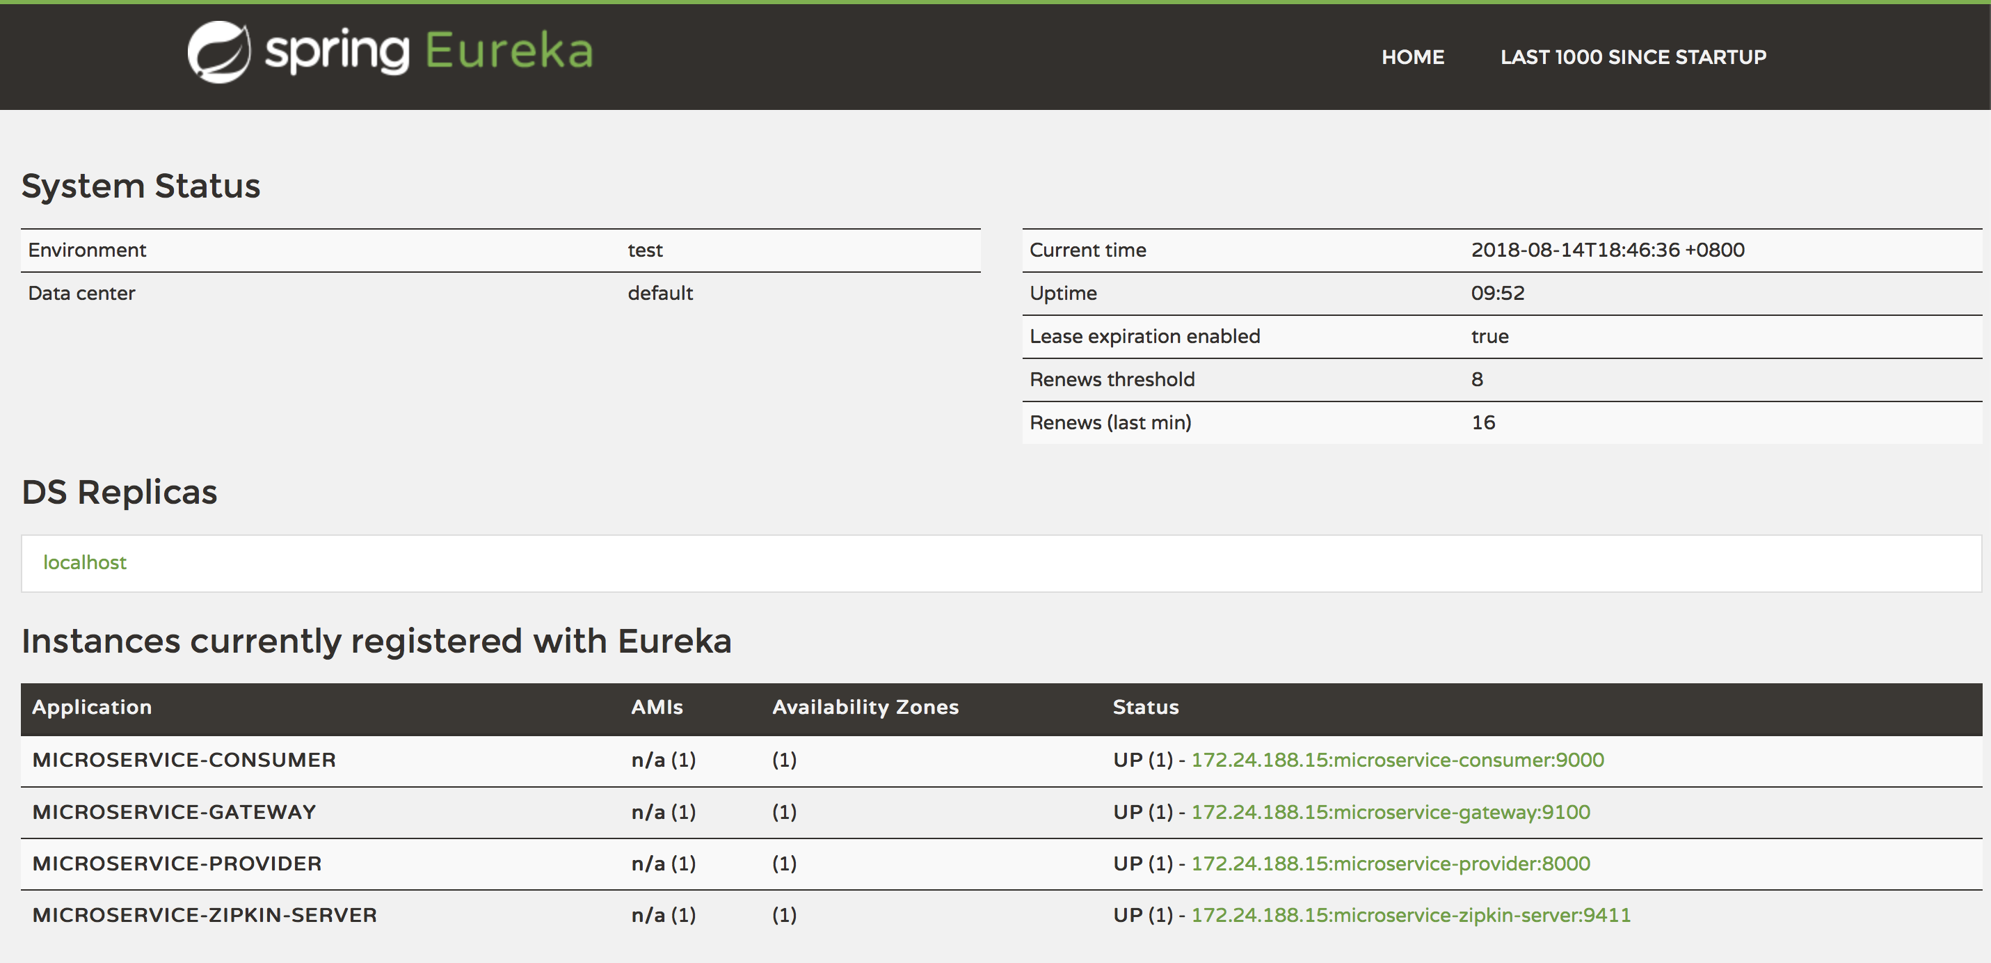Click the spring Eureka brand text
Screen dimensions: 1991x963
(429, 51)
